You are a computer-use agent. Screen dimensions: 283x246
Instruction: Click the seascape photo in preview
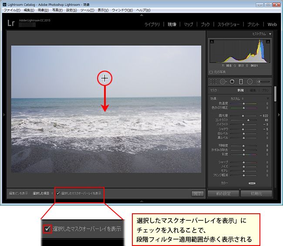(x=106, y=109)
